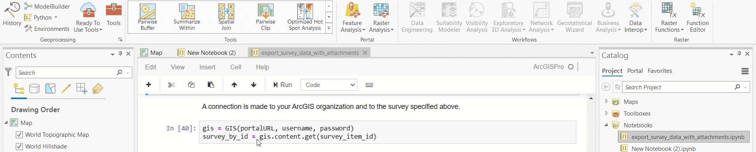Image resolution: width=756 pixels, height=152 pixels.
Task: Switch Contents to List By Snapping
Action: [x=82, y=89]
